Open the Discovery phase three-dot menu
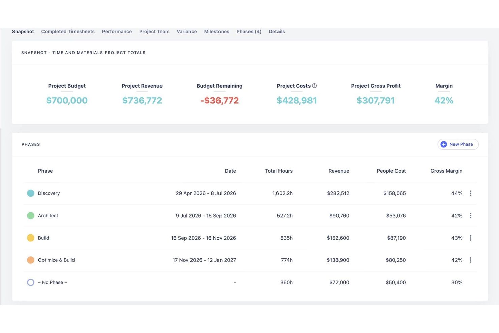Viewport: 499px width, 333px height. 470,193
